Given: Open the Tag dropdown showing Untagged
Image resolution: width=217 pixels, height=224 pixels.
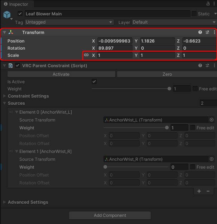Looking at the screenshot, I should (70, 22).
